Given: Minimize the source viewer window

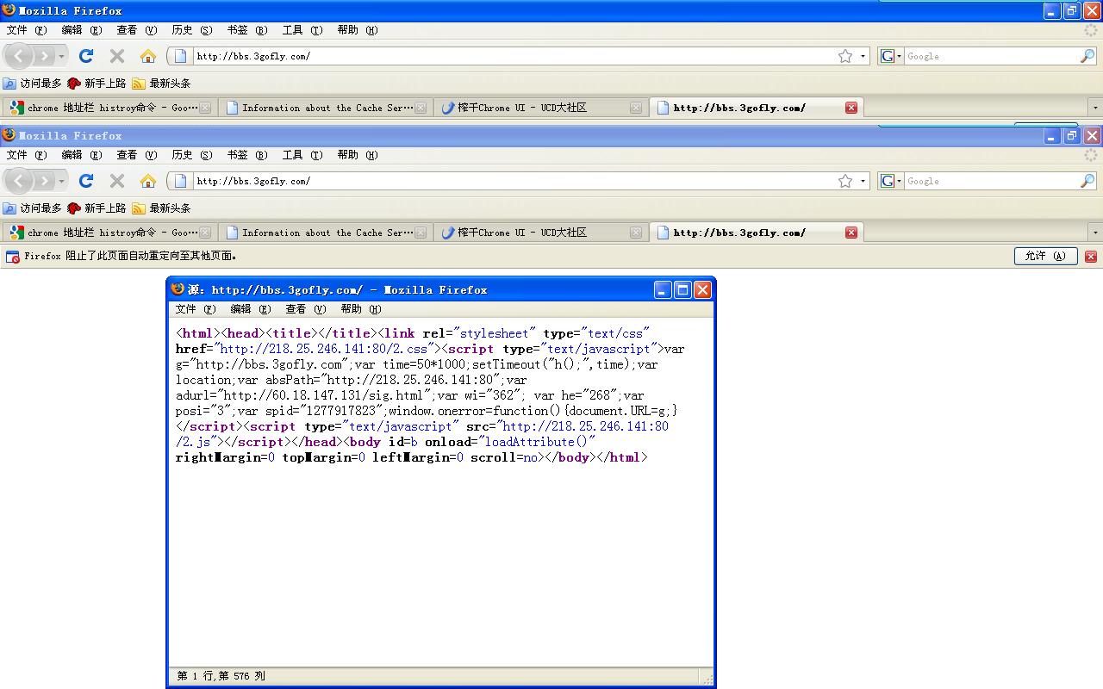Looking at the screenshot, I should point(663,290).
